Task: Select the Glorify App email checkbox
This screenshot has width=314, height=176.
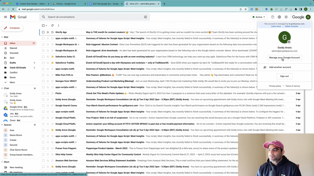Action: 43,32
